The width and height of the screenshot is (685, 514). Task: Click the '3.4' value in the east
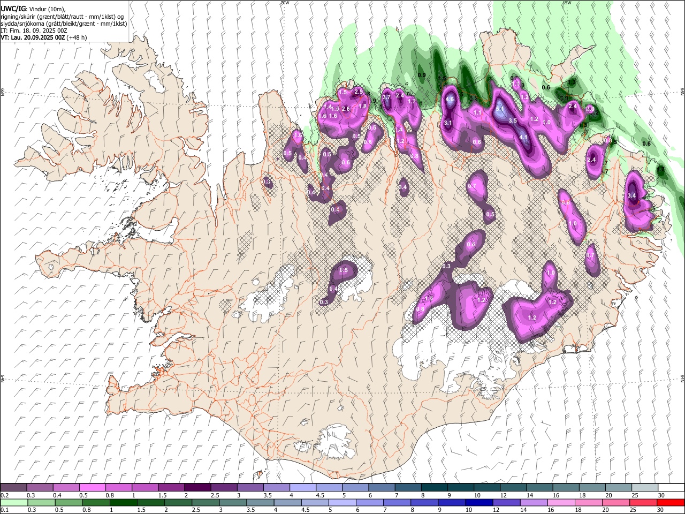coord(631,196)
